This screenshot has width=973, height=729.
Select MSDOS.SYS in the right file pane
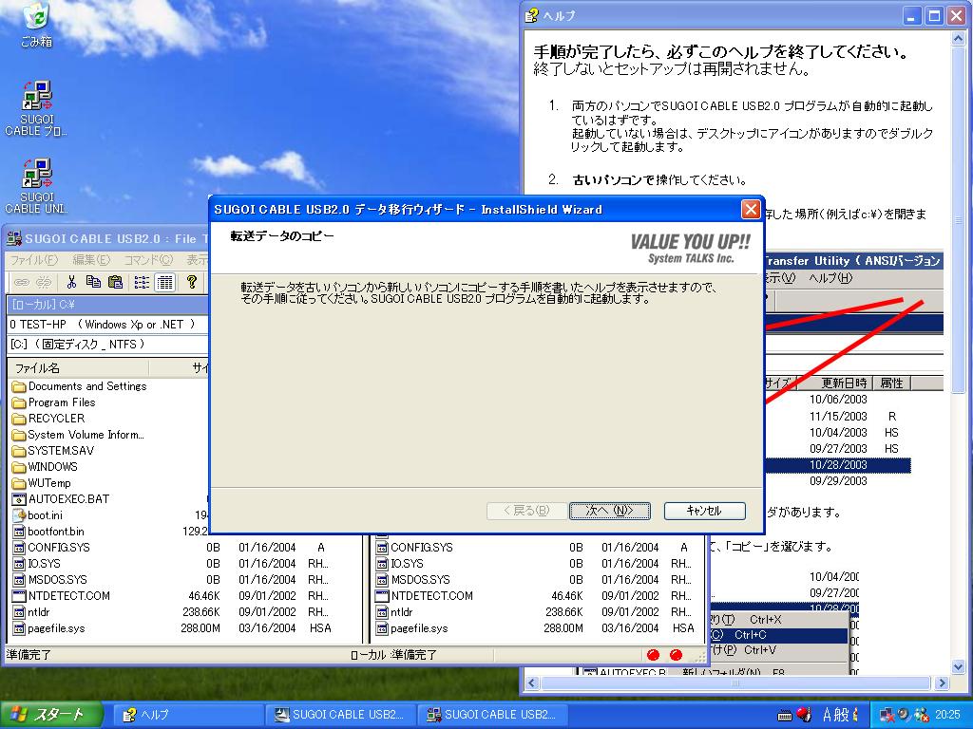coord(413,580)
